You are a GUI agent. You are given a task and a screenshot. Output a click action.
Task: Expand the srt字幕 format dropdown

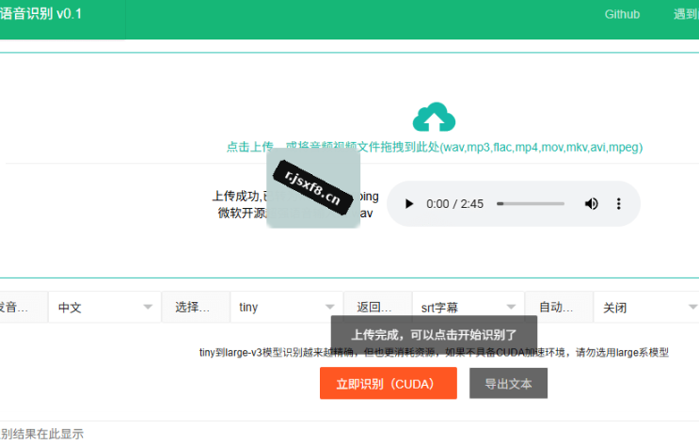tap(469, 307)
